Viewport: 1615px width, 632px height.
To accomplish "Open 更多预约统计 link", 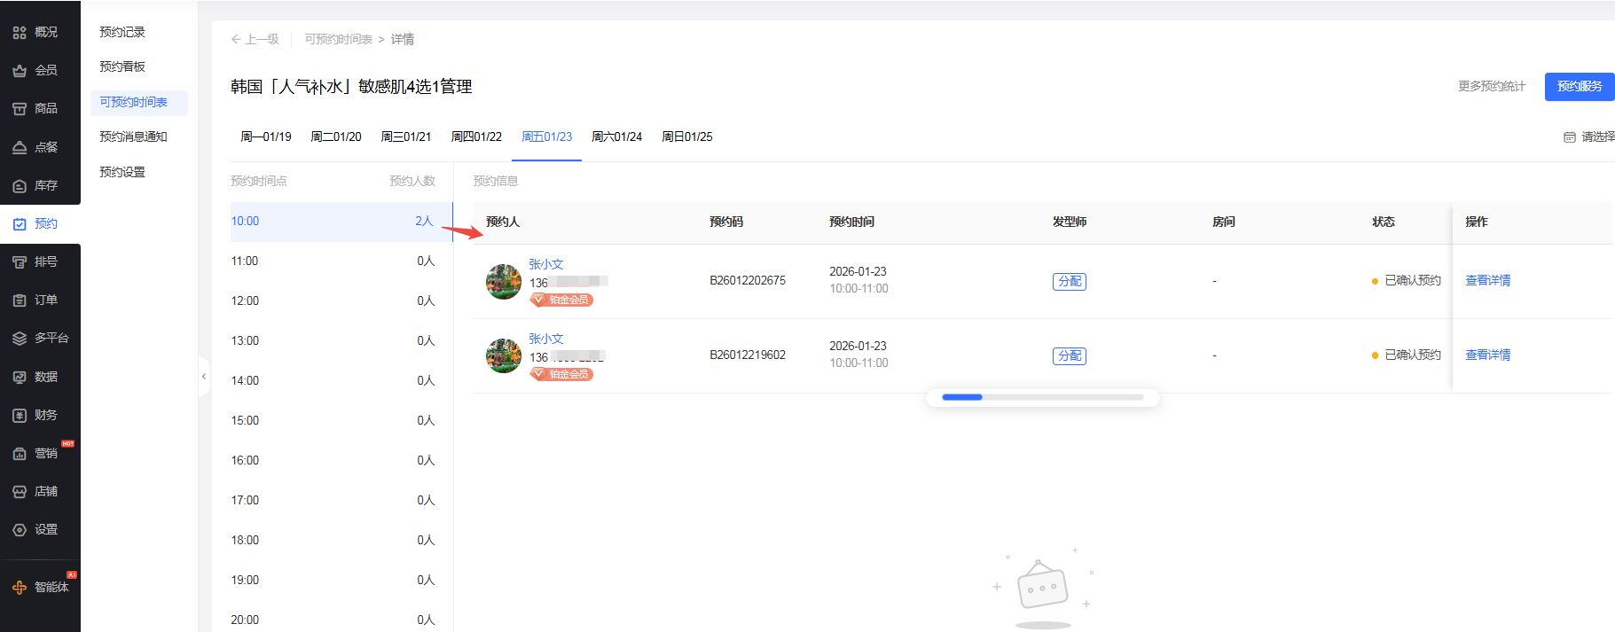I will coord(1492,86).
